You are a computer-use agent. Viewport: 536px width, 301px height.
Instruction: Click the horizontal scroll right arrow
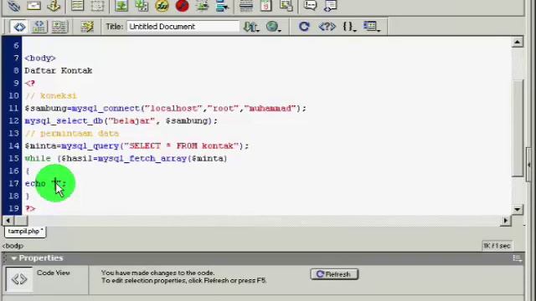pos(505,221)
